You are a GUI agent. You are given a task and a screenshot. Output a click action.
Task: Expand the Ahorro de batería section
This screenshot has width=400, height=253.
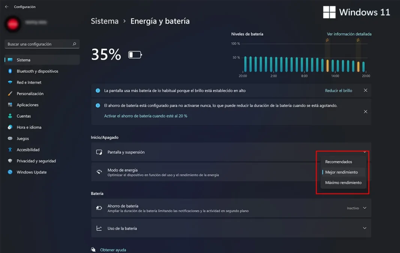click(x=364, y=208)
